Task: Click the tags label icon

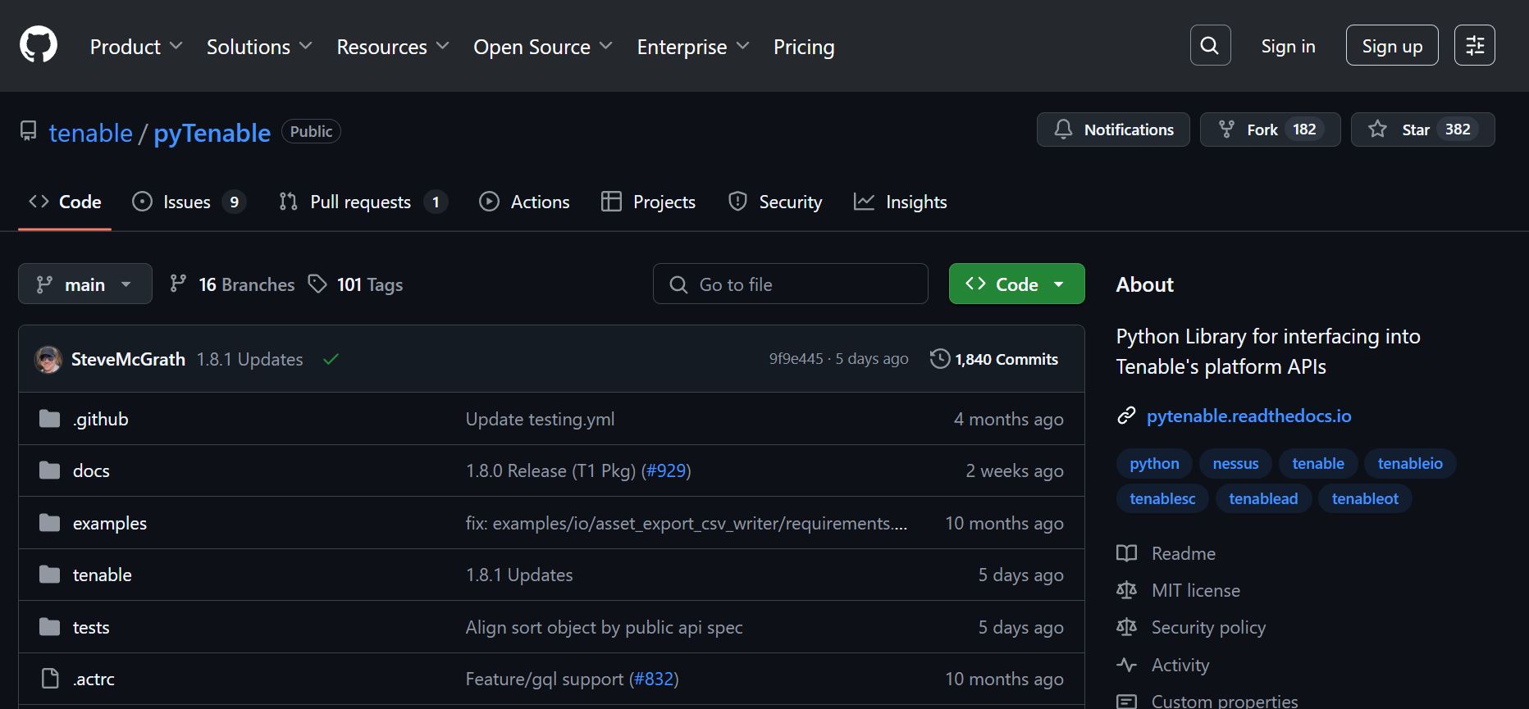Action: click(x=317, y=284)
